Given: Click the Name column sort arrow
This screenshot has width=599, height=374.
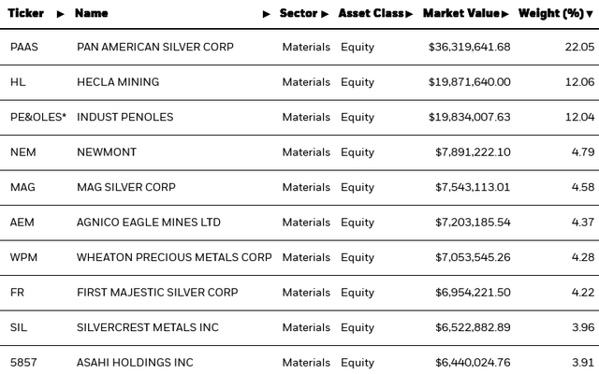Looking at the screenshot, I should coord(267,14).
